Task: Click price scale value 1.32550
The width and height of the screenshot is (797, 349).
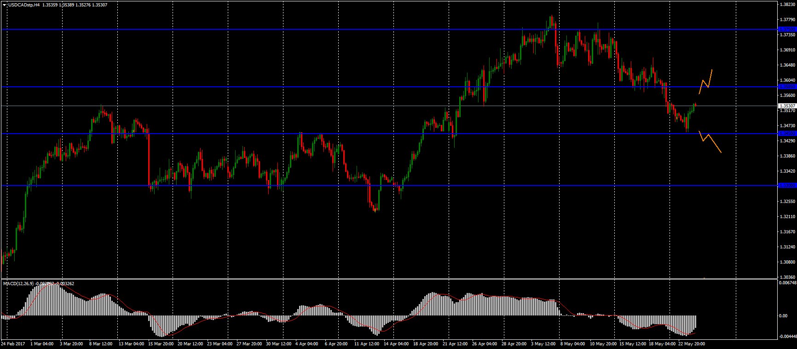Action: tap(788, 201)
